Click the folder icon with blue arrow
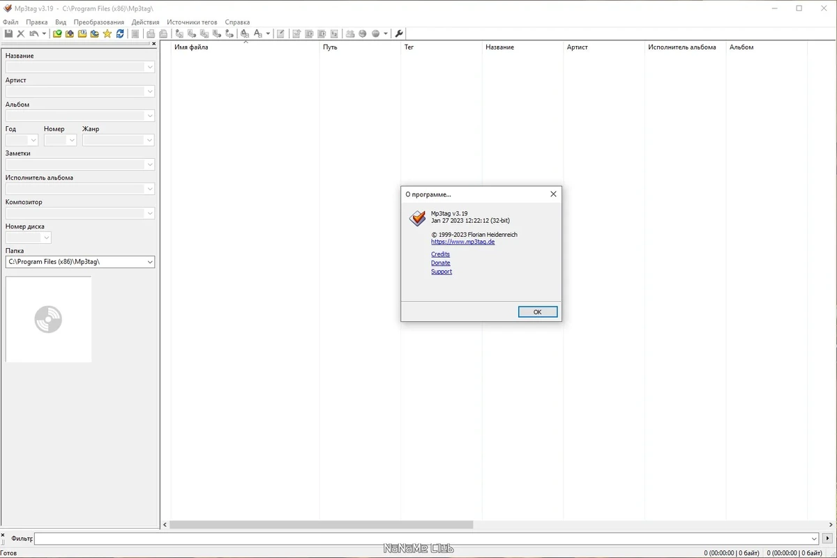Image resolution: width=837 pixels, height=558 pixels. (95, 33)
